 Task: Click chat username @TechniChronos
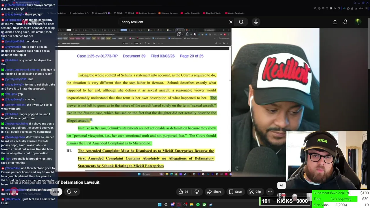[15, 5]
